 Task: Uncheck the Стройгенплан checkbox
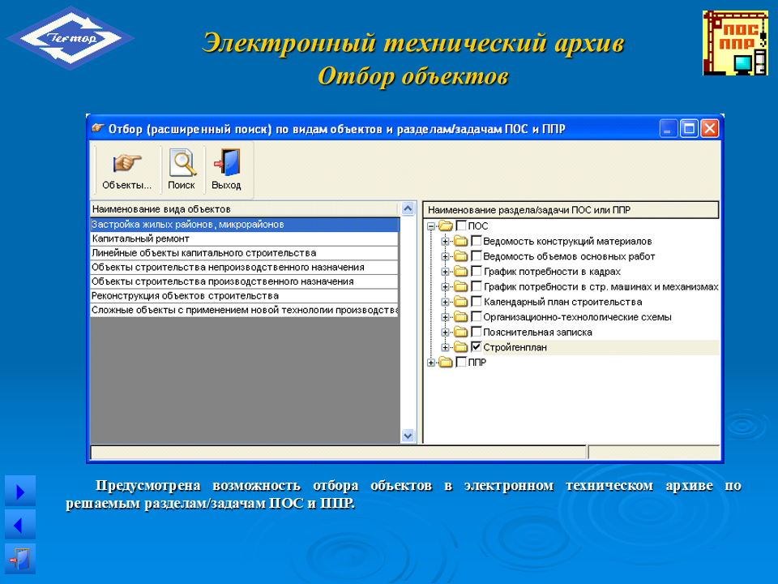coord(477,346)
